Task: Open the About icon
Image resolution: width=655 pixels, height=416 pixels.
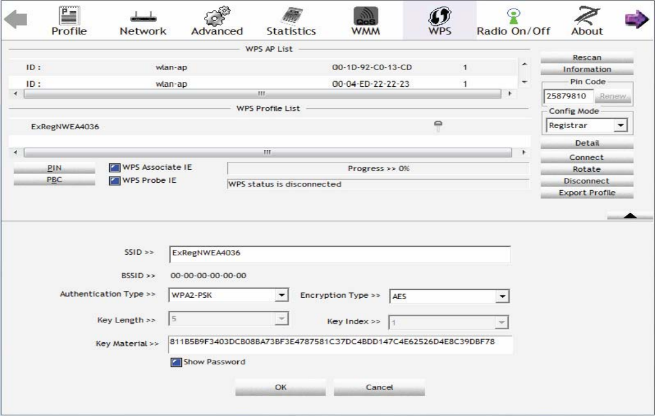Action: click(587, 16)
